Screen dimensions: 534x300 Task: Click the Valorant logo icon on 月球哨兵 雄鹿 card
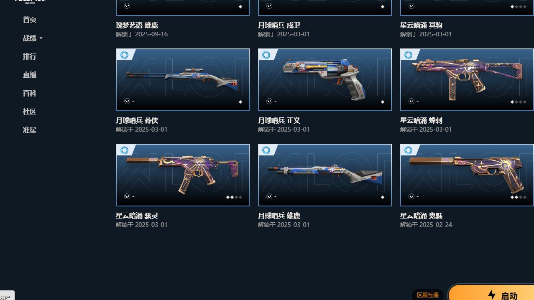point(269,196)
